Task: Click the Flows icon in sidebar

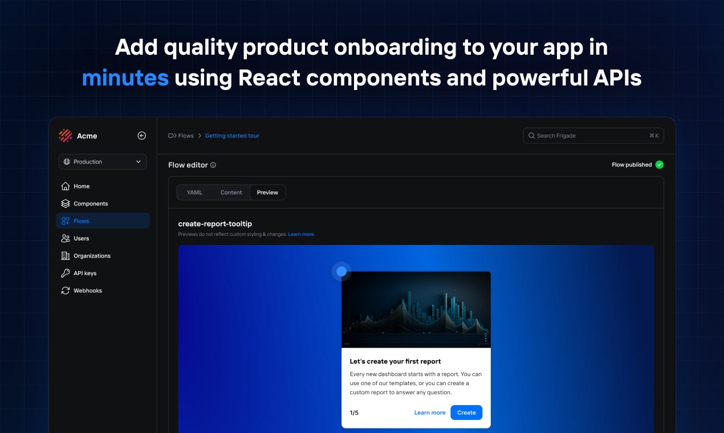Action: pos(66,221)
